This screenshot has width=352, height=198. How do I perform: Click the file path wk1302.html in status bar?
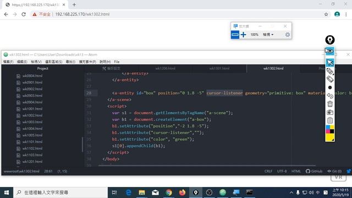[x=21, y=171]
